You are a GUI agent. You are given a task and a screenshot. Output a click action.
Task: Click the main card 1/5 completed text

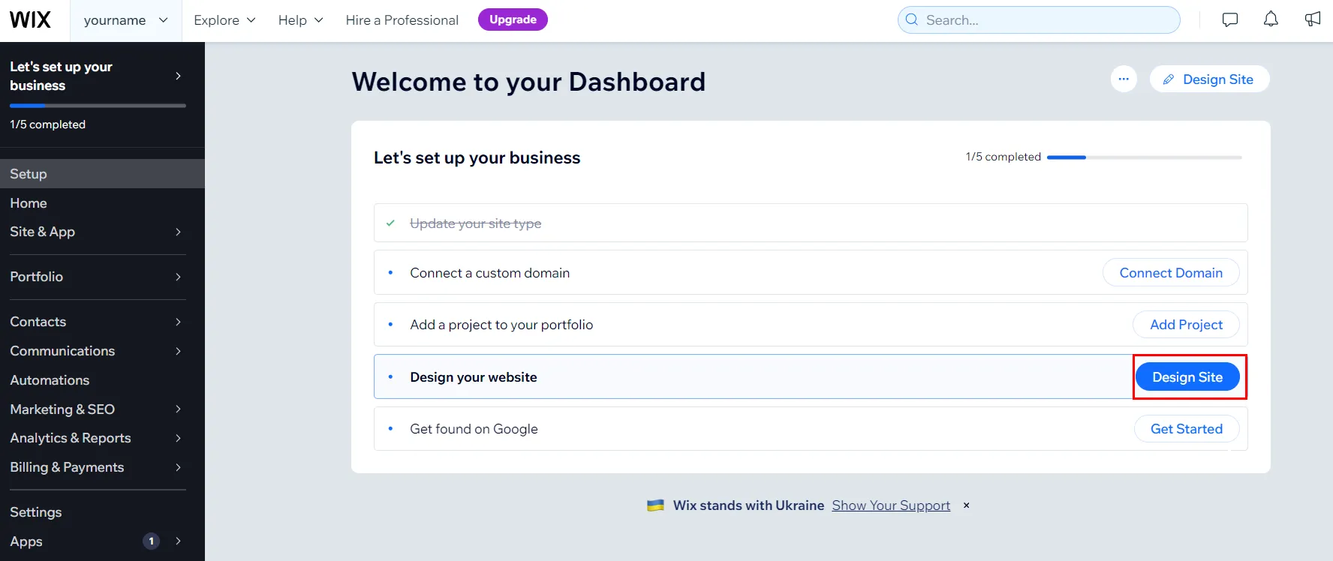[x=1003, y=157]
